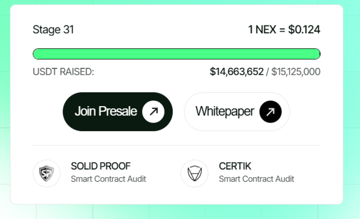The width and height of the screenshot is (360, 219).
Task: Click the 1 NEX = $0.124 price text
Action: point(284,30)
